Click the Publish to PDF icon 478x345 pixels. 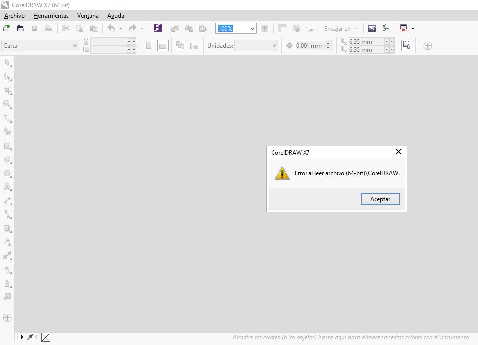click(x=203, y=29)
